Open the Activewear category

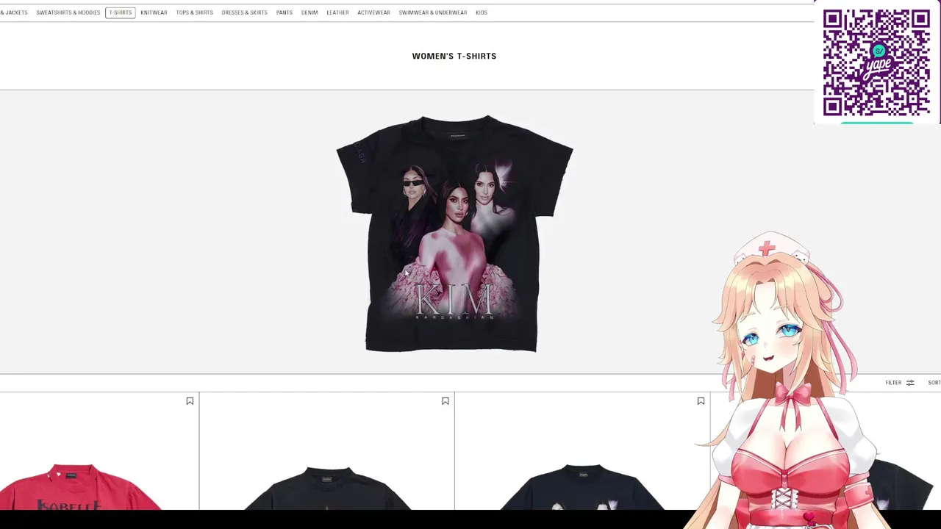pyautogui.click(x=373, y=12)
